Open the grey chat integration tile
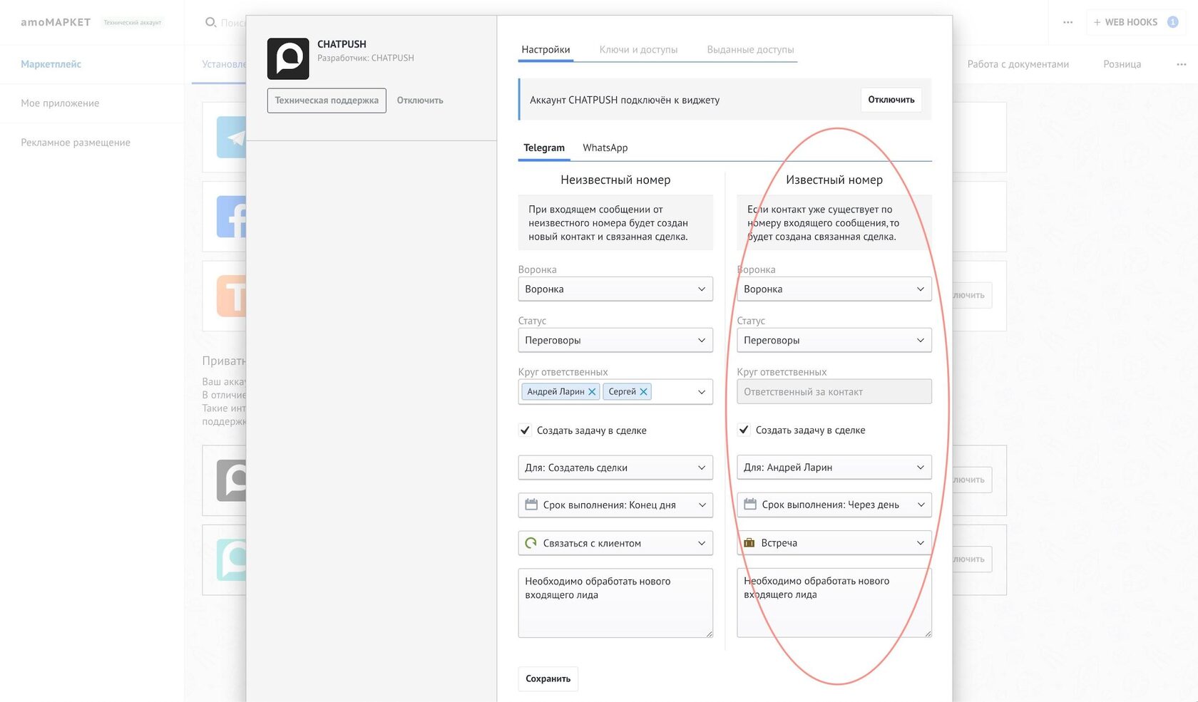 point(231,480)
